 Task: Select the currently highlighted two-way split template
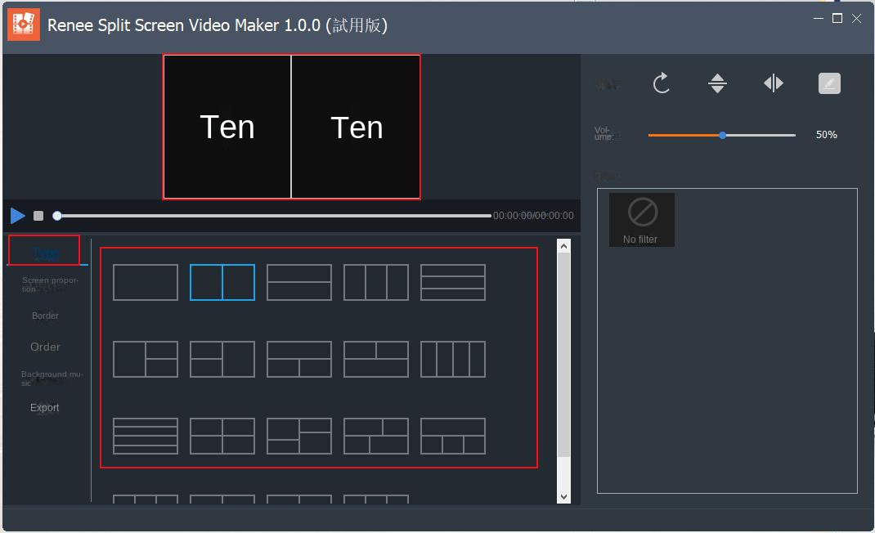(222, 281)
